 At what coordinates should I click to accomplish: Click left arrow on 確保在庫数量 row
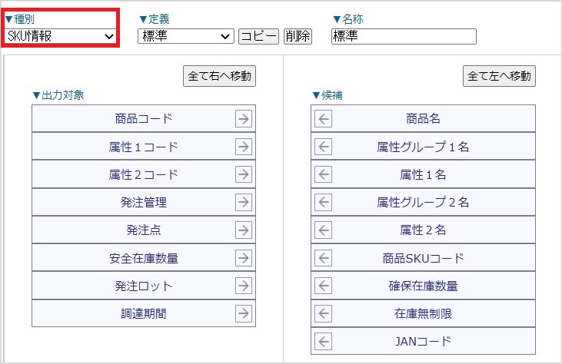[324, 286]
